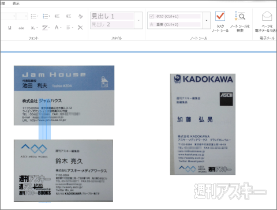The height and width of the screenshot is (210, 277).
Task: Open the font name combo box
Action: pos(8,16)
